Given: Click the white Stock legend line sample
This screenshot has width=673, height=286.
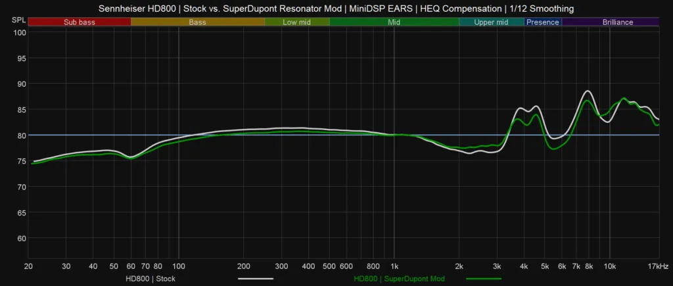Looking at the screenshot, I should point(256,279).
